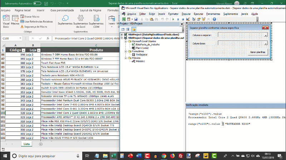Run macro with green play icon

click(173, 19)
